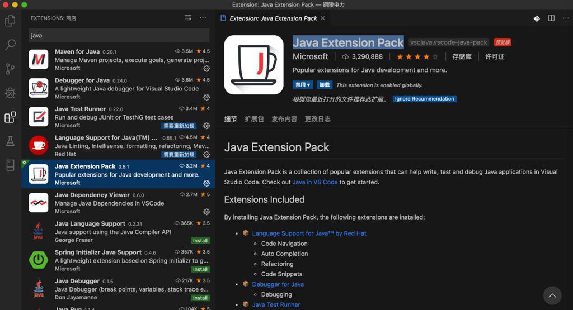Select Maven for Java in the list
573x310 pixels.
tap(118, 59)
